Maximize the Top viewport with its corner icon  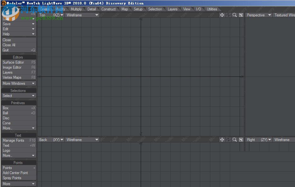click(241, 15)
